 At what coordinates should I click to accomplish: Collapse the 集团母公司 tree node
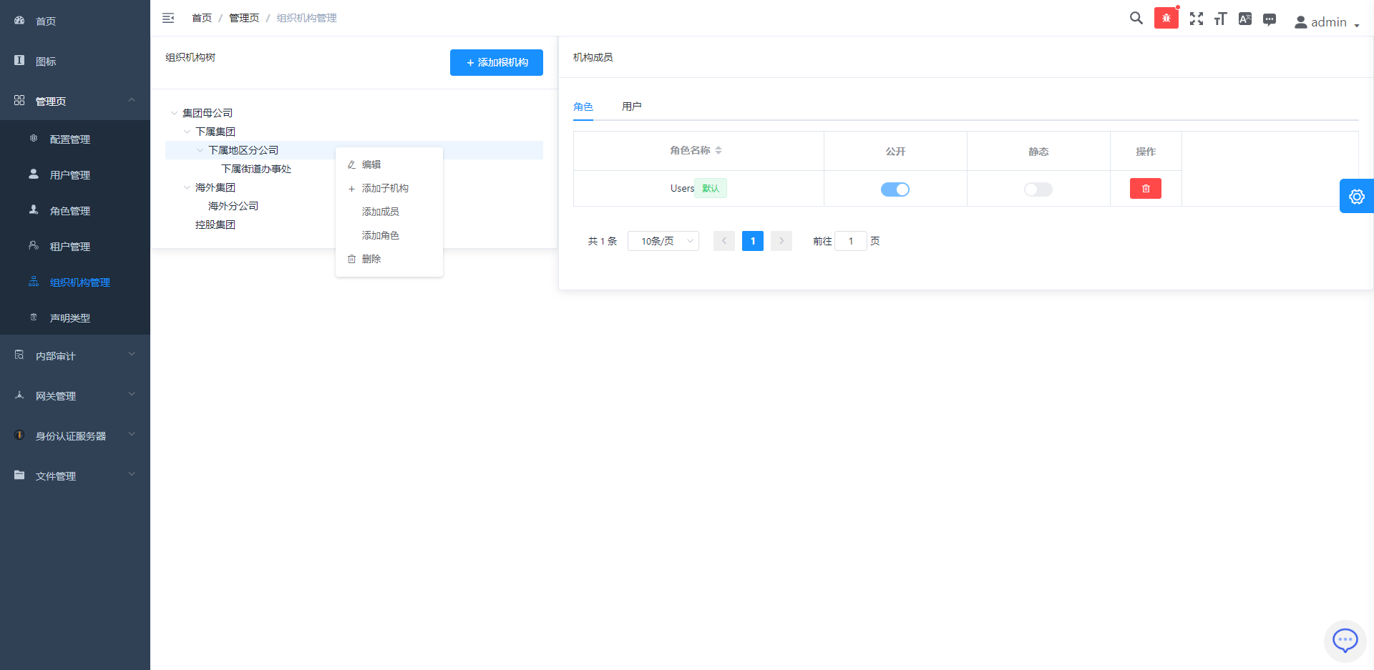click(x=174, y=113)
